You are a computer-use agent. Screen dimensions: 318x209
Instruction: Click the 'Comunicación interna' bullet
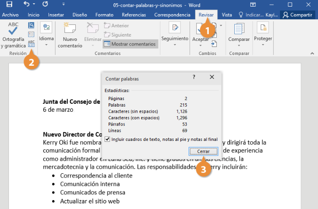tap(90, 184)
